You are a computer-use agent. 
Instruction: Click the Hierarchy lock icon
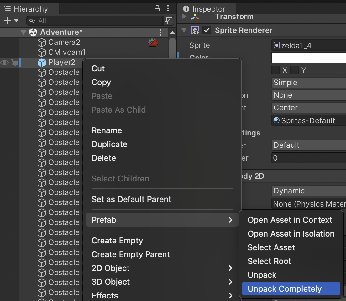pos(157,8)
